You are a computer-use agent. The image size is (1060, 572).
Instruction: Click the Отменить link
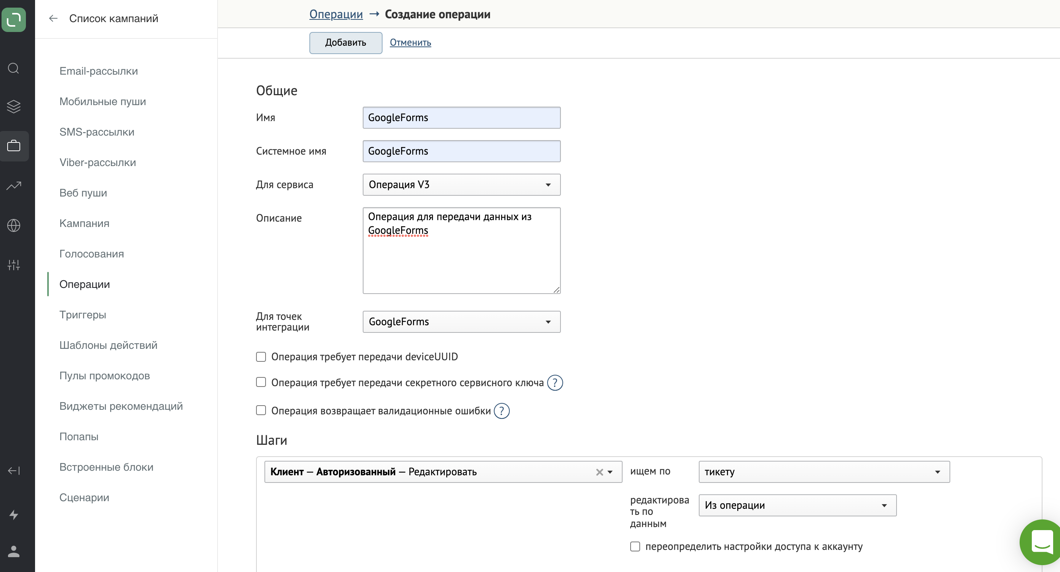click(410, 43)
